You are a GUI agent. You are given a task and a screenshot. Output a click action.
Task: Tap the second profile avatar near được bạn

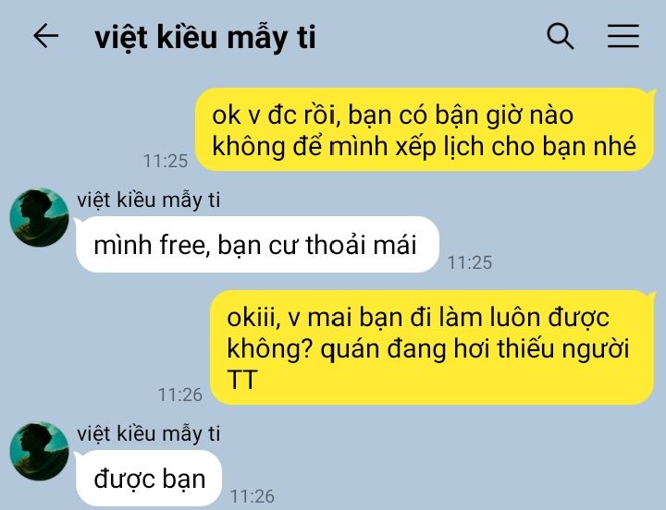pyautogui.click(x=39, y=451)
